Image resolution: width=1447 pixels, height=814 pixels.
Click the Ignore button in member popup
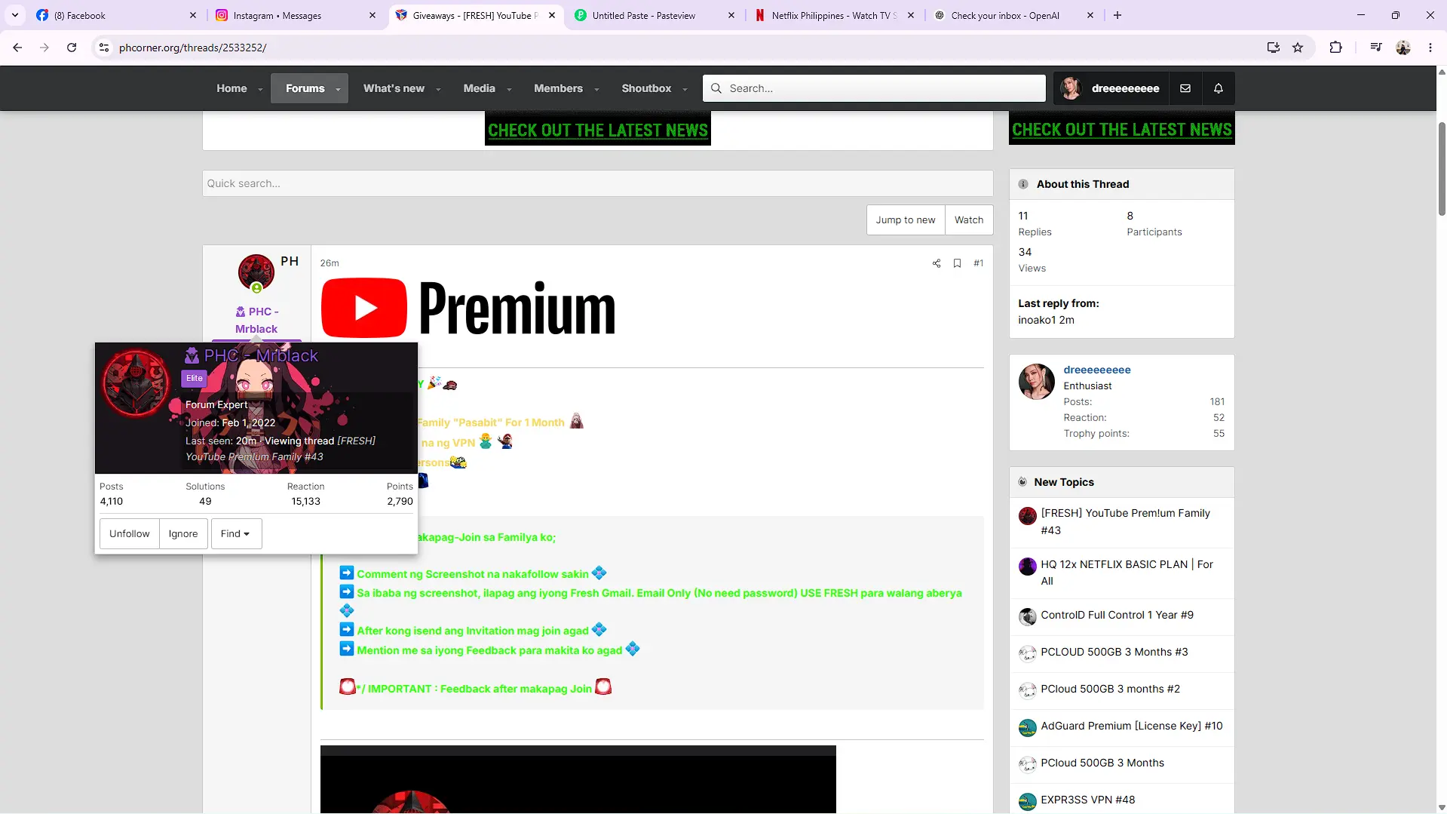(x=183, y=533)
